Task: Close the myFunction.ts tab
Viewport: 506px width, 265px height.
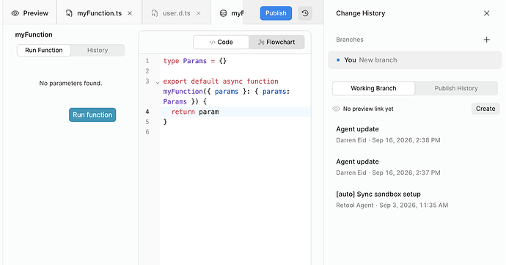Action: pos(130,13)
